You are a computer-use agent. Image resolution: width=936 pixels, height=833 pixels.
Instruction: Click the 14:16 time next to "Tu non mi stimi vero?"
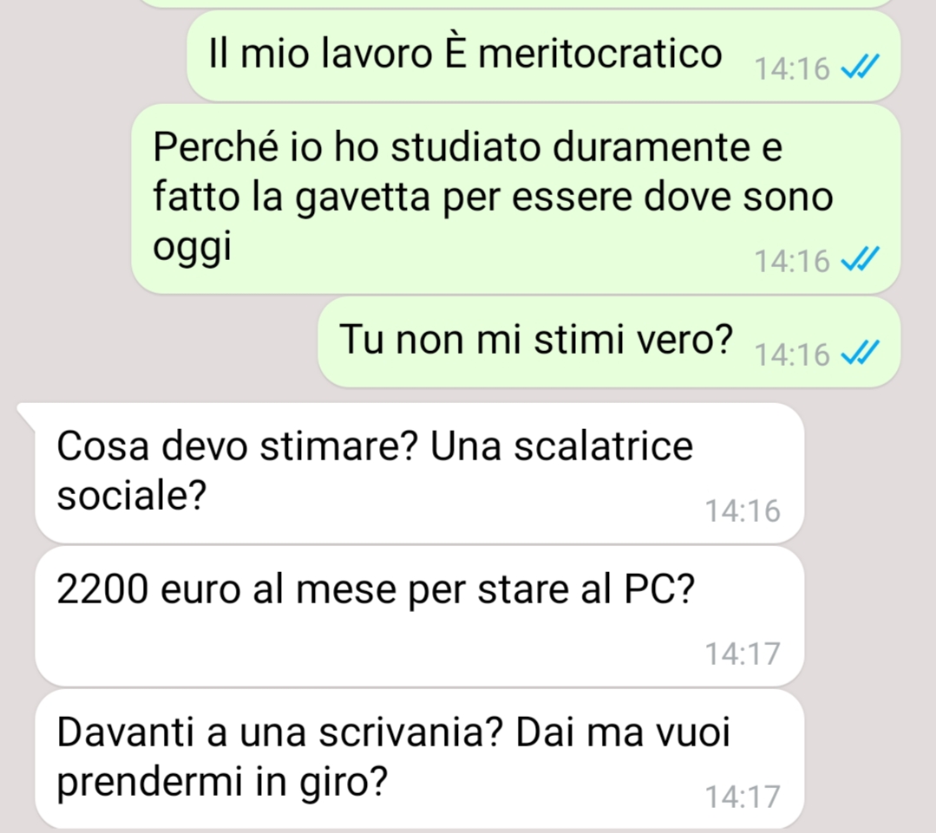(x=792, y=355)
